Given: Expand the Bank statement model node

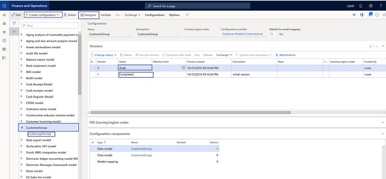Looking at the screenshot, I should tap(22, 66).
